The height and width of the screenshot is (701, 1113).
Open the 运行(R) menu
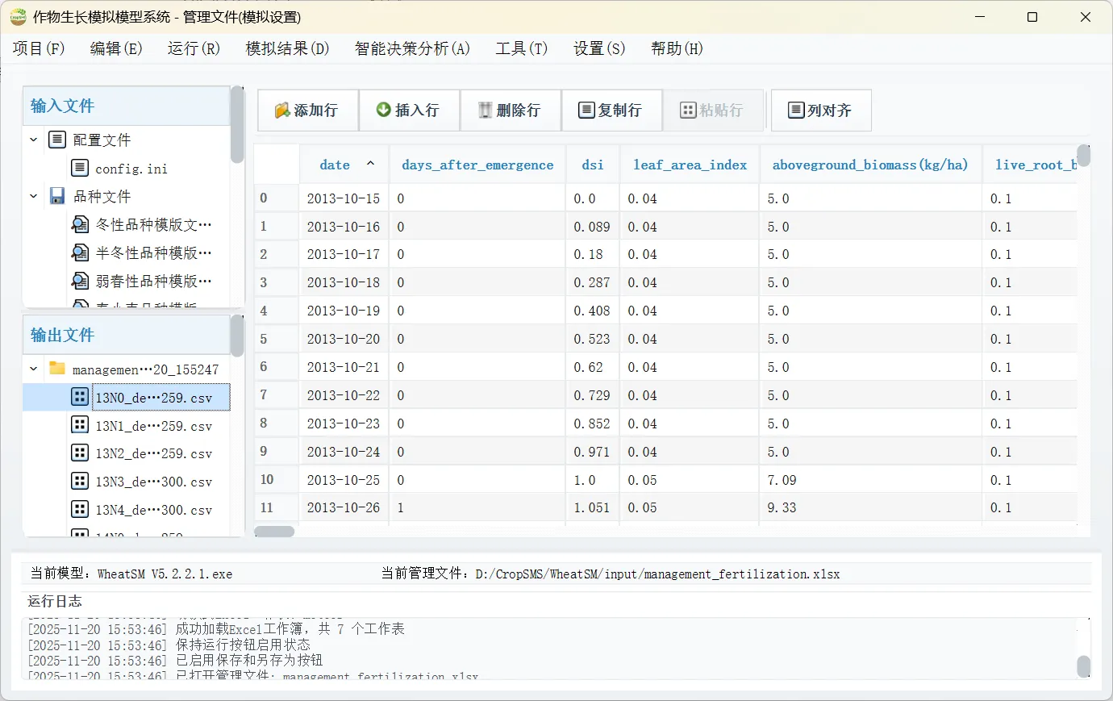[194, 48]
